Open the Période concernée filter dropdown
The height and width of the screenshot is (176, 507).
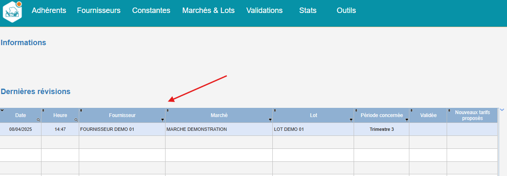[x=406, y=120]
